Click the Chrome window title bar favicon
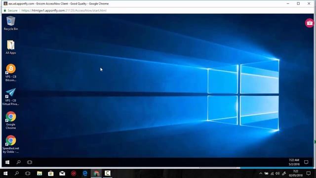Image resolution: width=316 pixels, height=178 pixels. 5,3
